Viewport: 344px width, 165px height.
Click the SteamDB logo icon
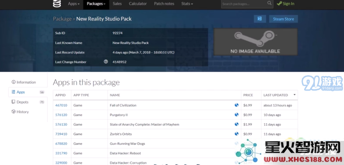coord(57,4)
